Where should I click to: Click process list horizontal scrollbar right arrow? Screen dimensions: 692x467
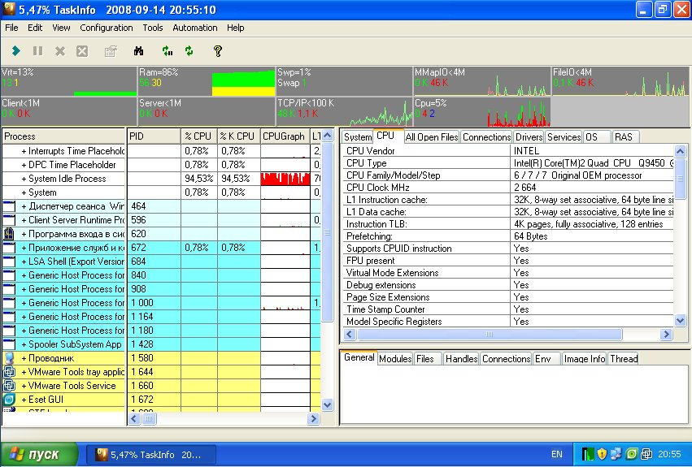coord(313,418)
